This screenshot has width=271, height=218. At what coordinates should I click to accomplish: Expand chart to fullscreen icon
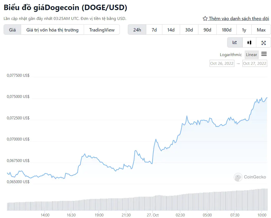tap(263, 43)
